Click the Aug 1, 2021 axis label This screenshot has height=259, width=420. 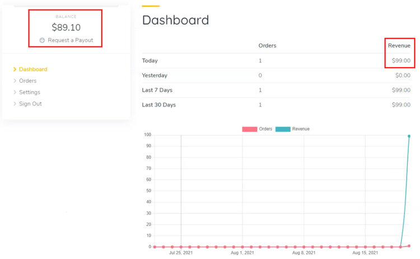[242, 253]
